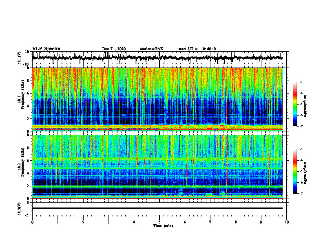Click the ch.2 spectrogram color bar
Screen dimensions: 323x249
(x=295, y=171)
